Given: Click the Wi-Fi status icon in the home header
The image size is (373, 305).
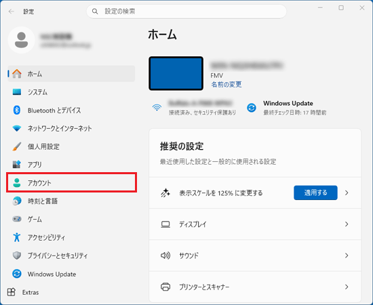Looking at the screenshot, I should (x=157, y=108).
